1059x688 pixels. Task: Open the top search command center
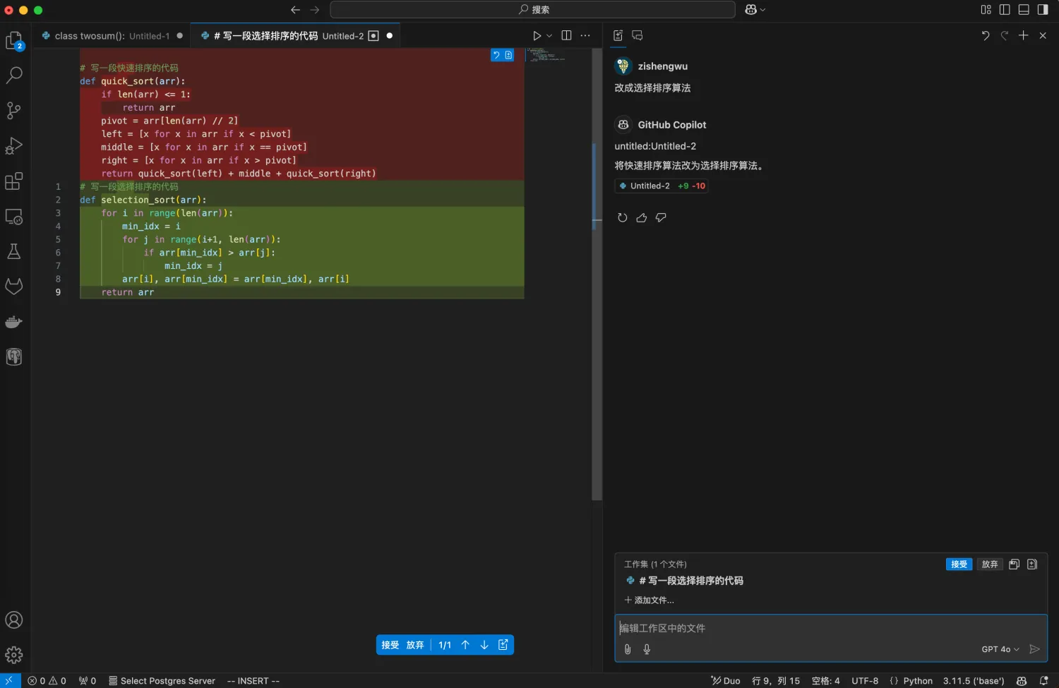532,9
